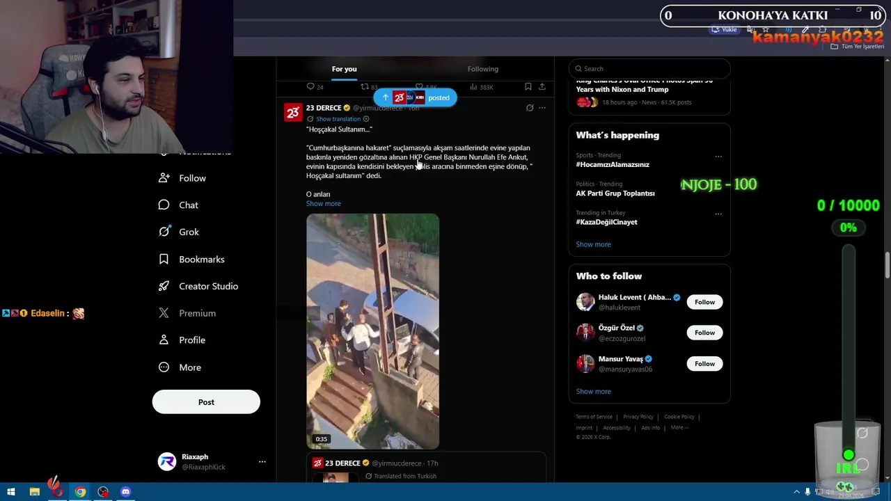The image size is (891, 501).
Task: Open Cookie Policy footer link
Action: (x=679, y=417)
